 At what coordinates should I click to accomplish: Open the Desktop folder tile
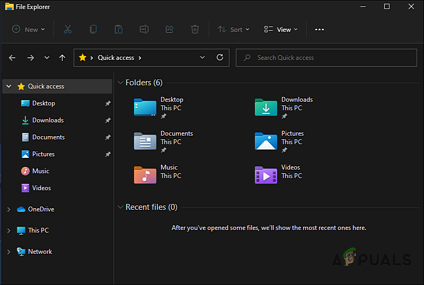click(x=160, y=108)
